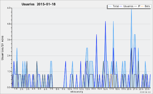The width and height of the screenshot is (153, 94).
Task: Click the orange Bots legend line
Action: click(142, 6)
